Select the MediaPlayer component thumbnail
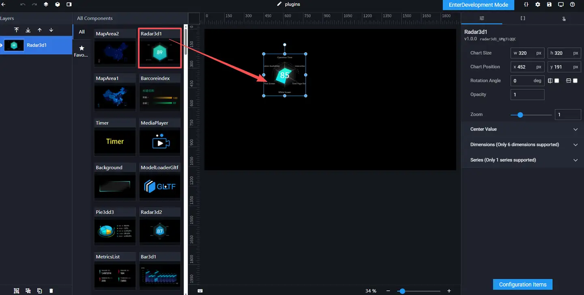 point(160,142)
